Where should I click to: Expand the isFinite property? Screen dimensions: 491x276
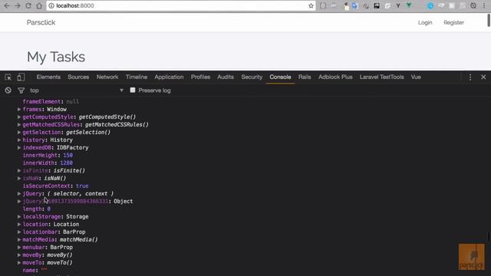(x=19, y=170)
